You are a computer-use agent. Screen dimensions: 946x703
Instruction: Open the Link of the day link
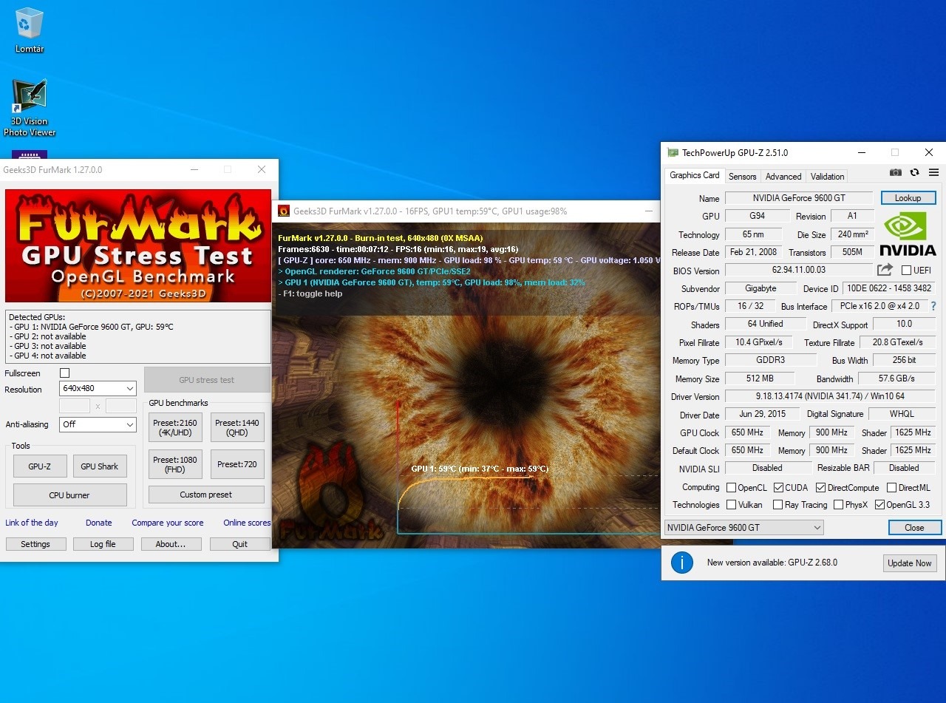point(32,523)
